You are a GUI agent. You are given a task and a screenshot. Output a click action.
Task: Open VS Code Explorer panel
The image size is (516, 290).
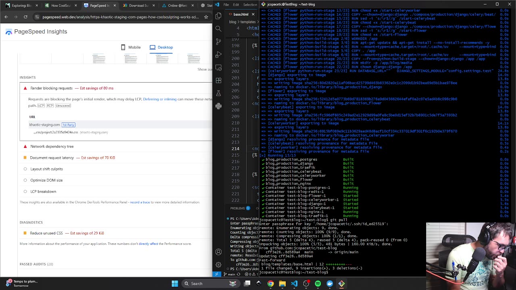[x=218, y=16]
